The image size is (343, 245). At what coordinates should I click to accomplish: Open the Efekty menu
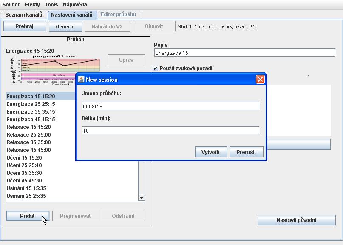[32, 4]
